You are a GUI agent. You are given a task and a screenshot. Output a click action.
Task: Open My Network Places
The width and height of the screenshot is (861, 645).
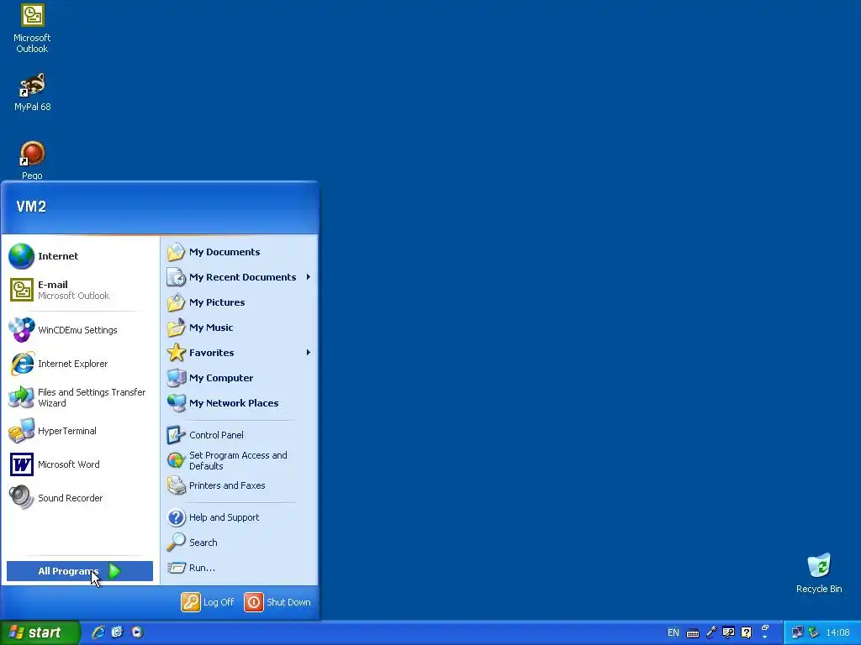240,403
